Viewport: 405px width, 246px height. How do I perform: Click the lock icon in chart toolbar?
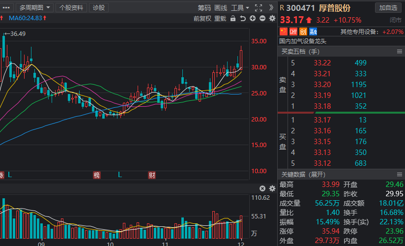pyautogui.click(x=233, y=19)
